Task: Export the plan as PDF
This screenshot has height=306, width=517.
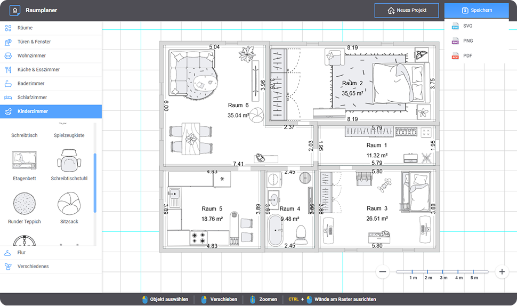Action: (467, 55)
